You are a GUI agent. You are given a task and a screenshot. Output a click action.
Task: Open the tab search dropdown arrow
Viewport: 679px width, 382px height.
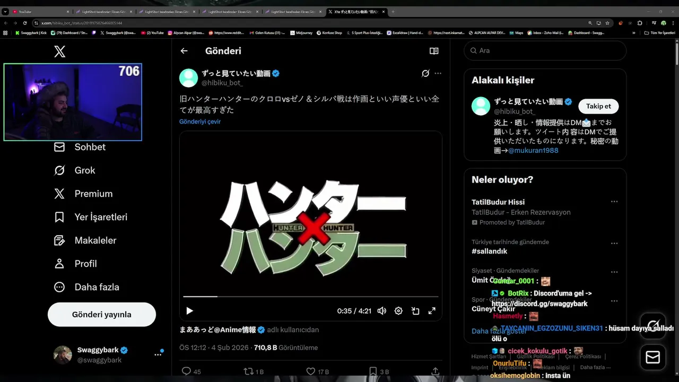[5, 12]
